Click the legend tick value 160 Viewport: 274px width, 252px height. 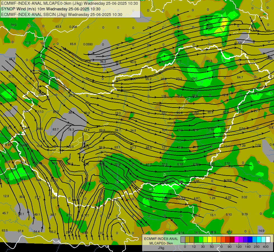pos(248,247)
